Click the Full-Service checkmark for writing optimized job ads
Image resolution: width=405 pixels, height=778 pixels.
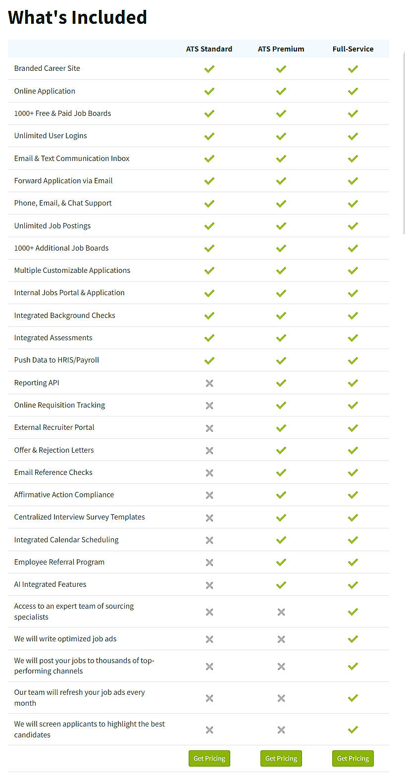point(353,638)
